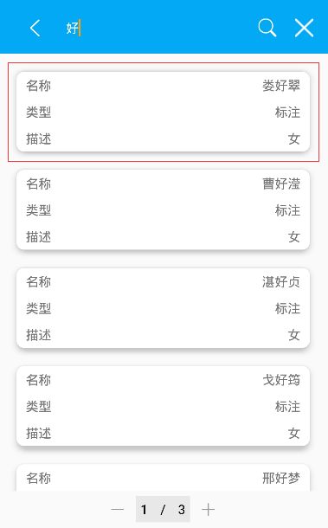Open the 戈好筠 result card

[163, 406]
